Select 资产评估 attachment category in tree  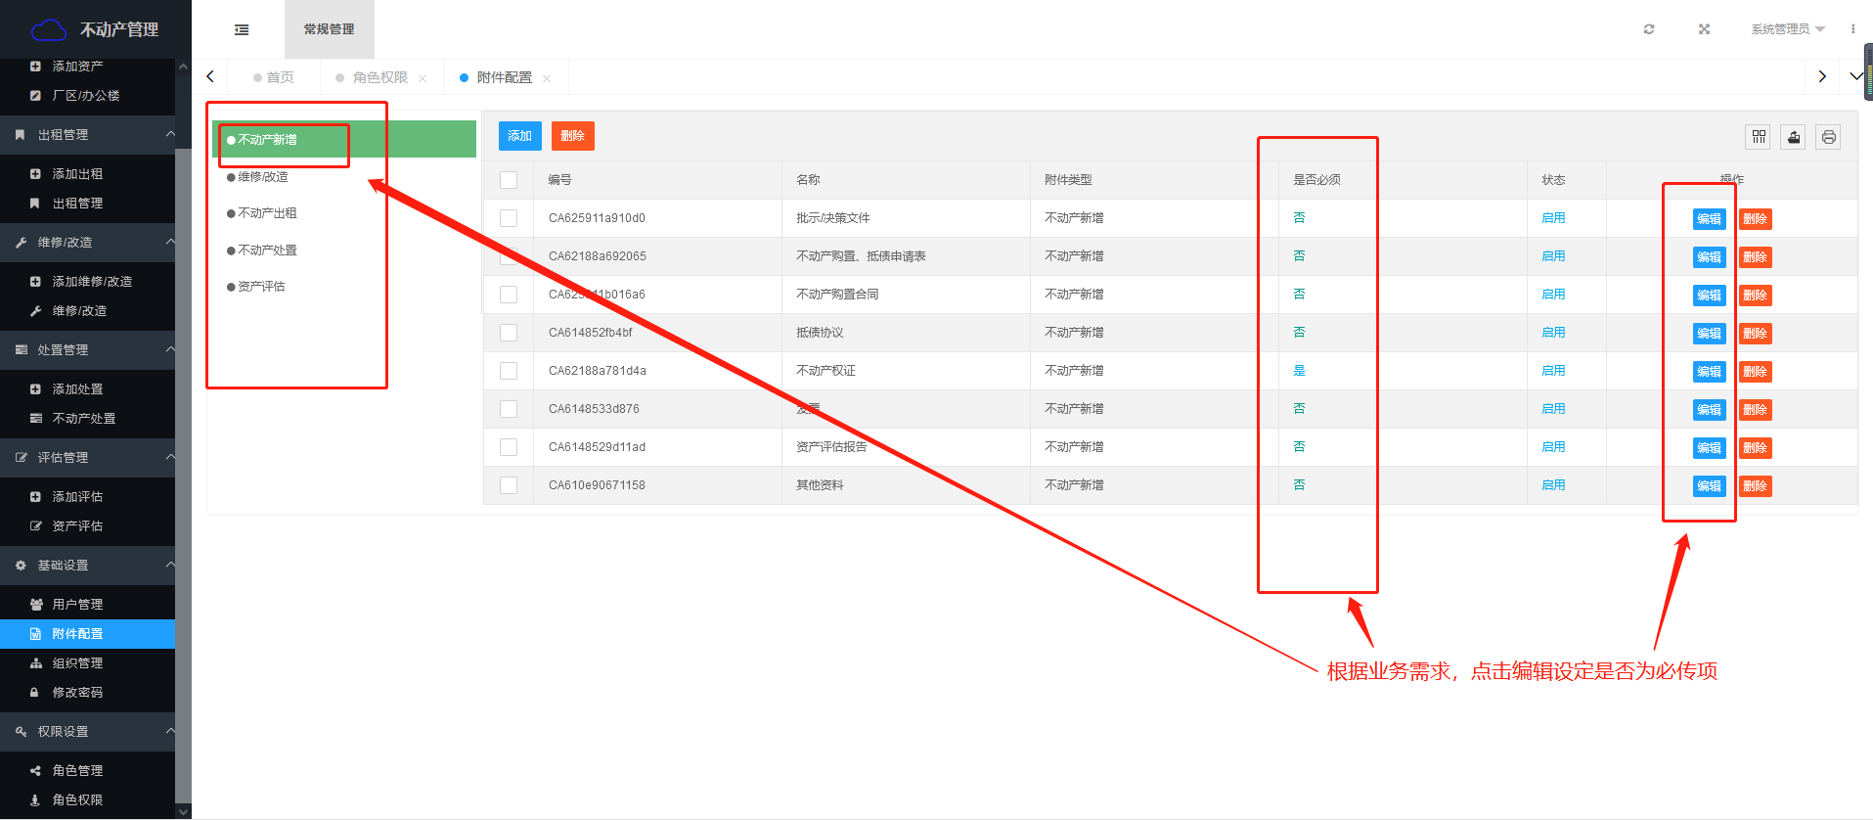click(261, 287)
